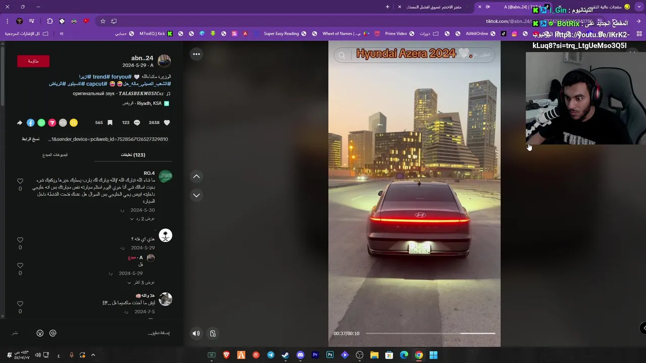Open comments via the speech bubble icon
This screenshot has width=646, height=363.
point(137,123)
